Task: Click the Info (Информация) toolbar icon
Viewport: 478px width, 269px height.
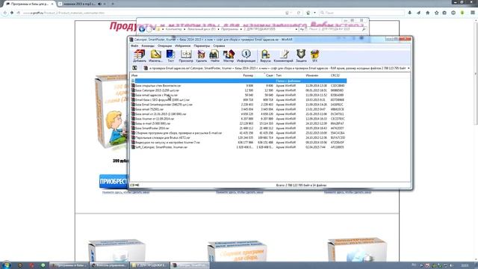Action: [x=246, y=56]
